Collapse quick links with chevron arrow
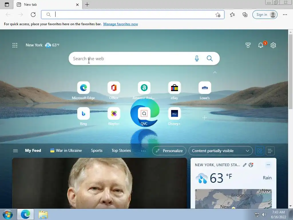The width and height of the screenshot is (293, 220). pyautogui.click(x=215, y=72)
